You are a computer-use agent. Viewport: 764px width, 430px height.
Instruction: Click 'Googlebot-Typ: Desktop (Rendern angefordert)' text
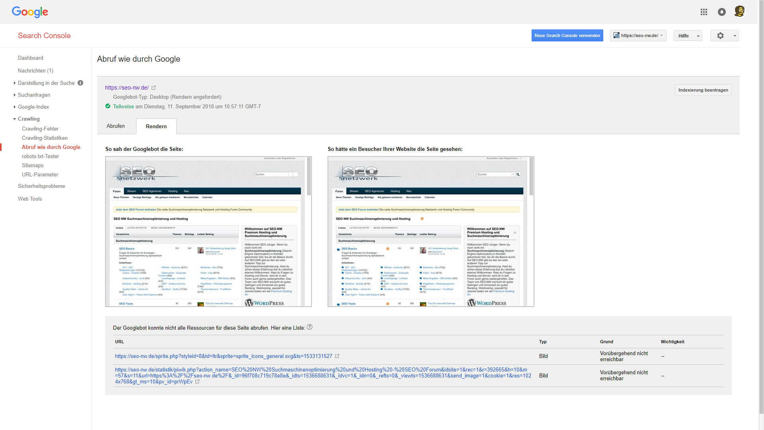tap(167, 97)
